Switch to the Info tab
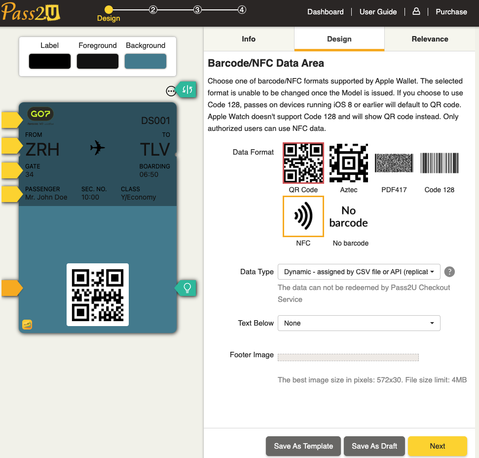This screenshot has width=479, height=458. pos(248,39)
